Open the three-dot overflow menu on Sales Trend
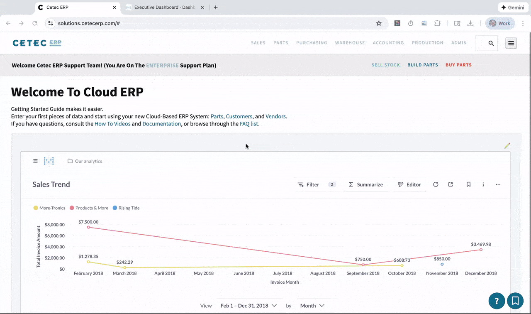The width and height of the screenshot is (531, 314). 498,184
